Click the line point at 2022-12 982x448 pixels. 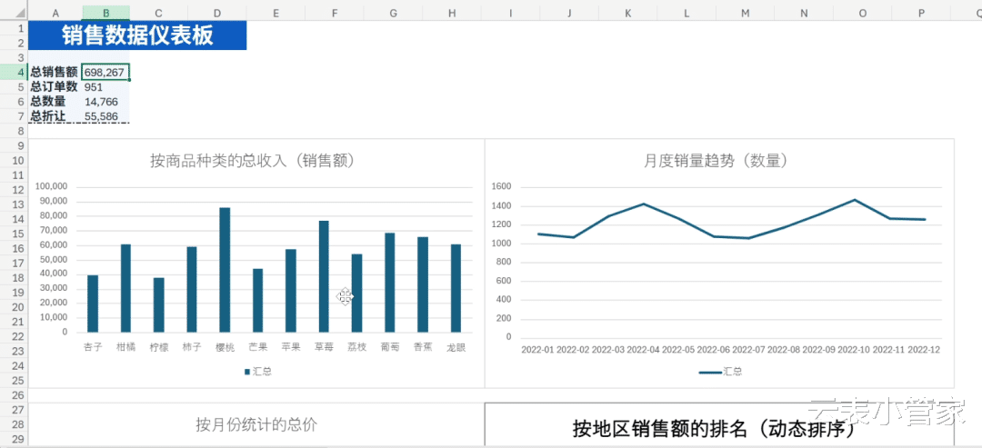(925, 219)
